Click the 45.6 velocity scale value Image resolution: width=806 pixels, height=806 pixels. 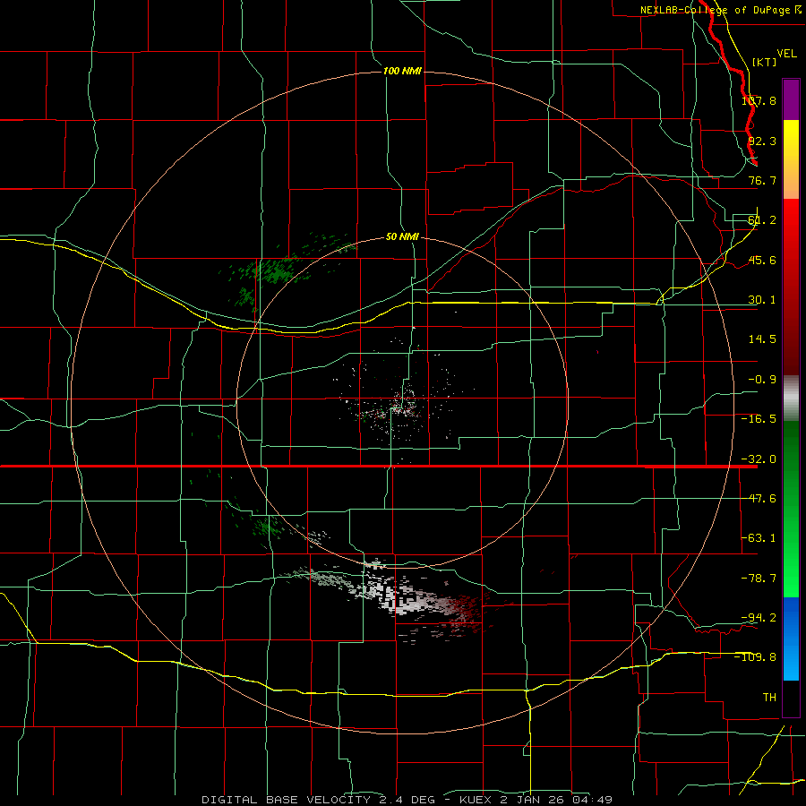pyautogui.click(x=762, y=260)
